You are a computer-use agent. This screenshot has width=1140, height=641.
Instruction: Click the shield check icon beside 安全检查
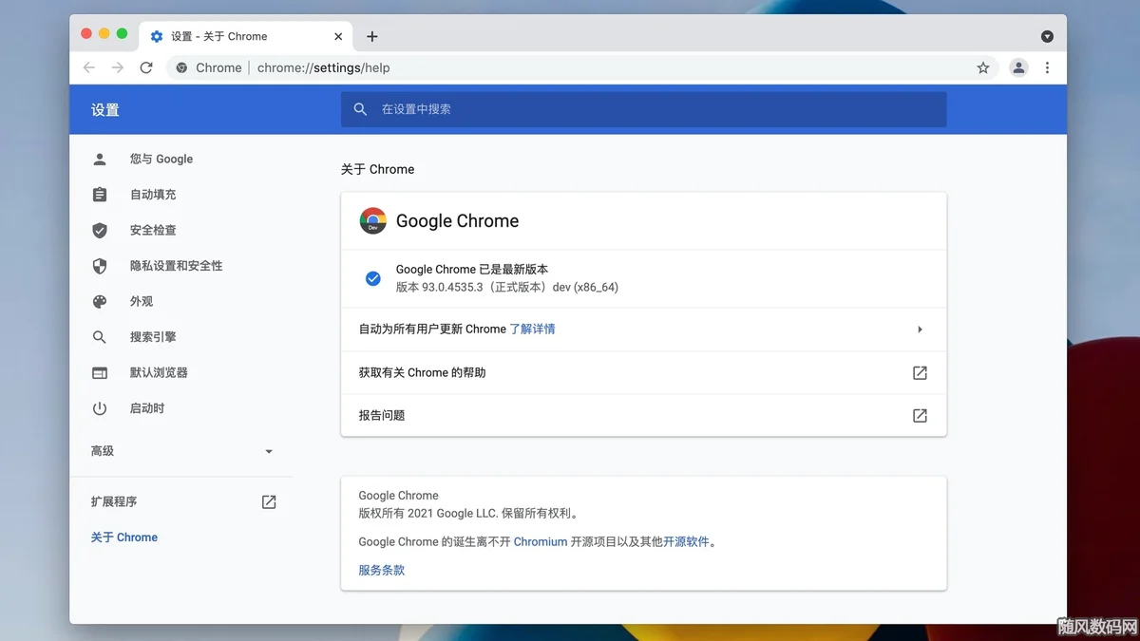click(x=100, y=230)
